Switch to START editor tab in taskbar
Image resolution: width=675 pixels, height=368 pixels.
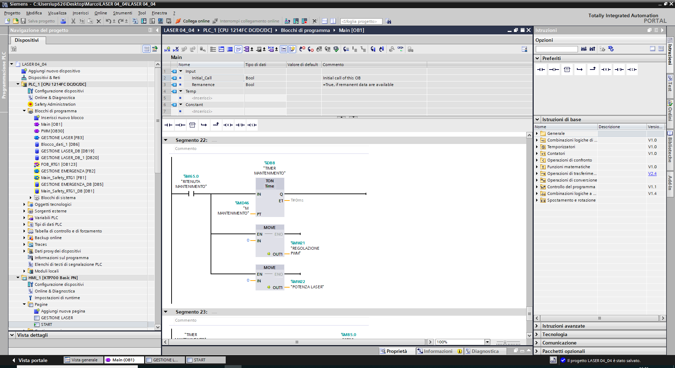point(206,360)
